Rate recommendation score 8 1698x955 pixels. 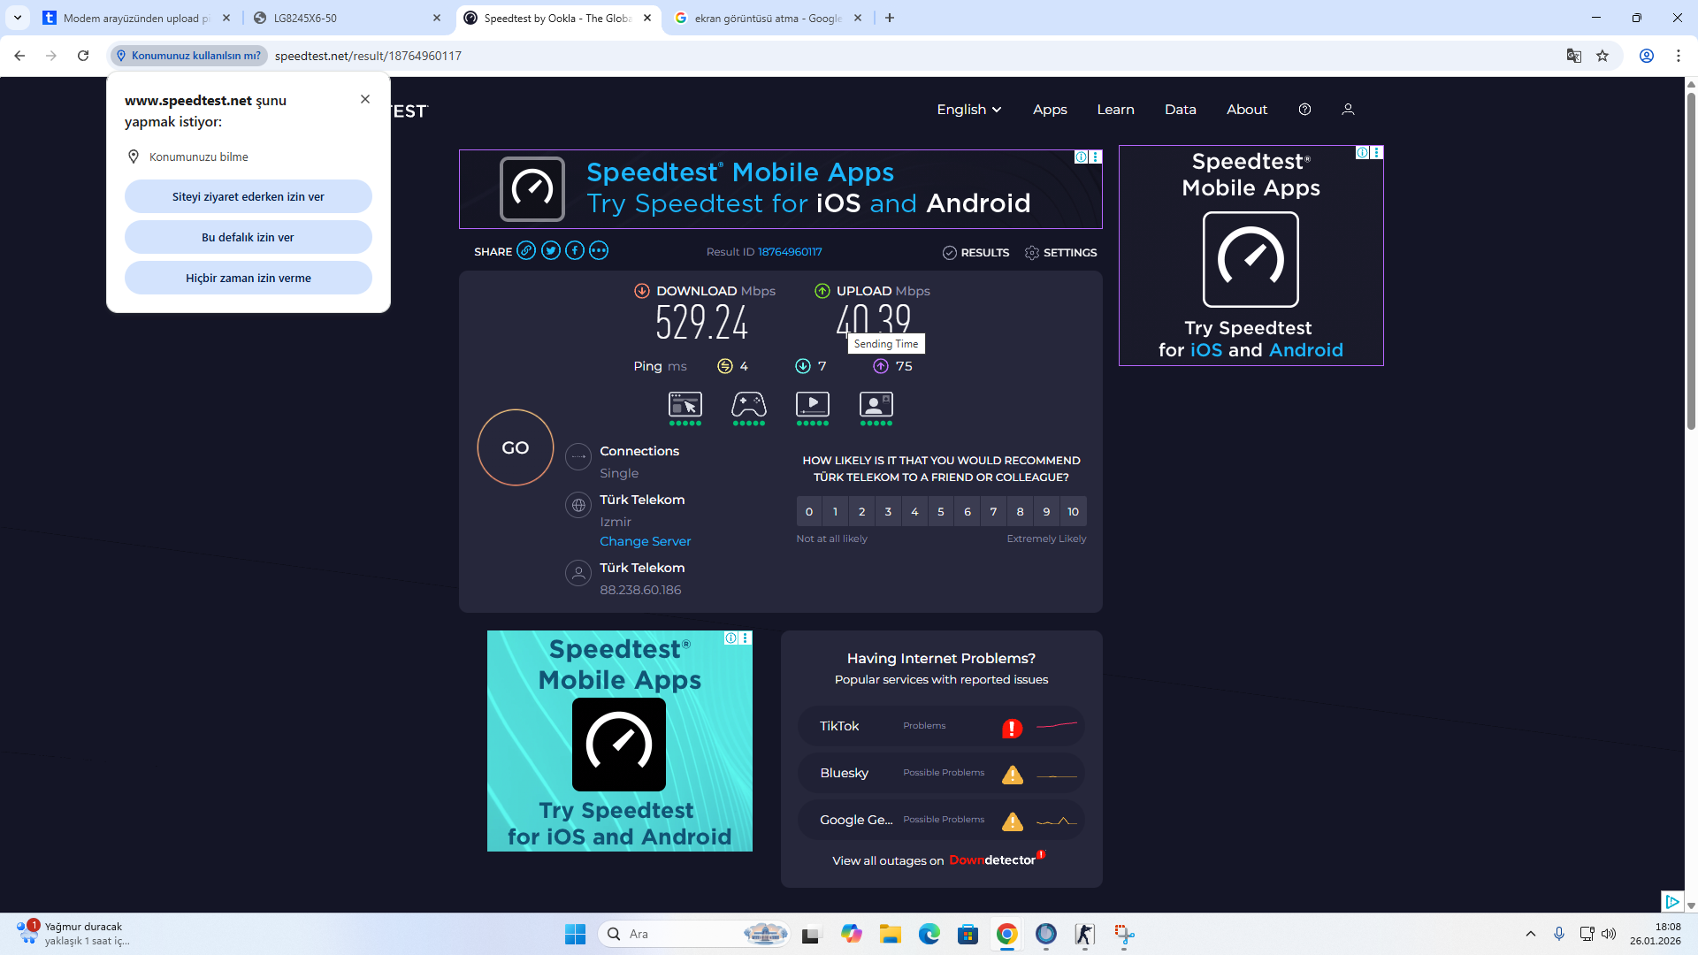[x=1021, y=512]
